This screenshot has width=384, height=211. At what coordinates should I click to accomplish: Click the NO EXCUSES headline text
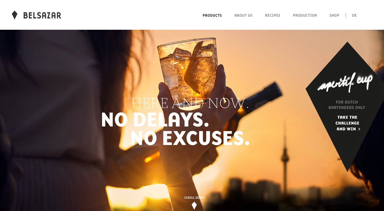click(x=190, y=138)
